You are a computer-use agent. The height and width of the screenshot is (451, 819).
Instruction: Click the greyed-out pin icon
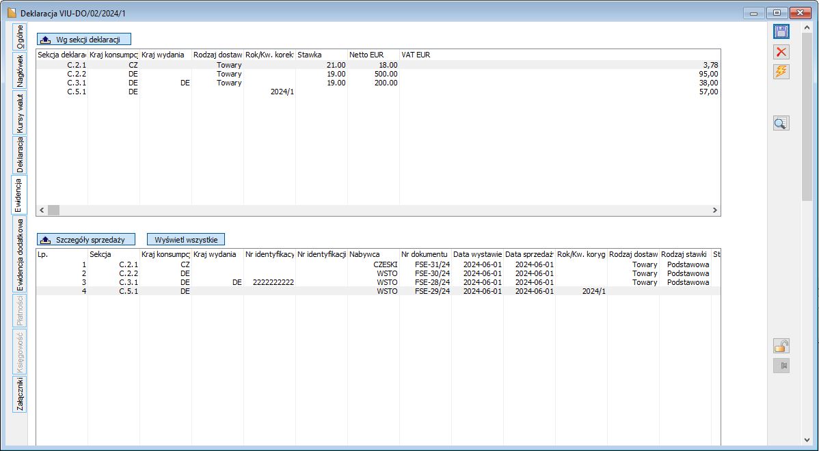pos(781,366)
